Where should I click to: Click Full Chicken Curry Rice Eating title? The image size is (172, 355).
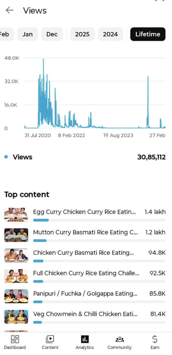point(86,273)
